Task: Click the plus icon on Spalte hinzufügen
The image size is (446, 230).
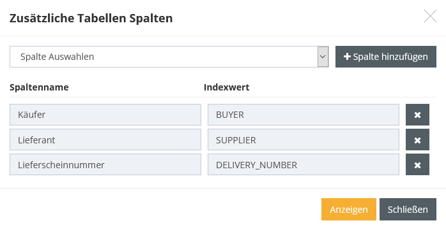Action: [x=347, y=57]
